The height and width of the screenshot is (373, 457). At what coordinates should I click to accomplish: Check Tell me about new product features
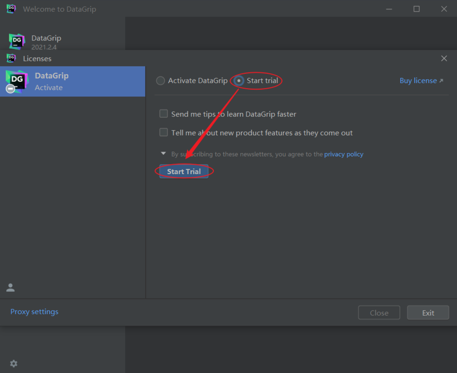164,132
